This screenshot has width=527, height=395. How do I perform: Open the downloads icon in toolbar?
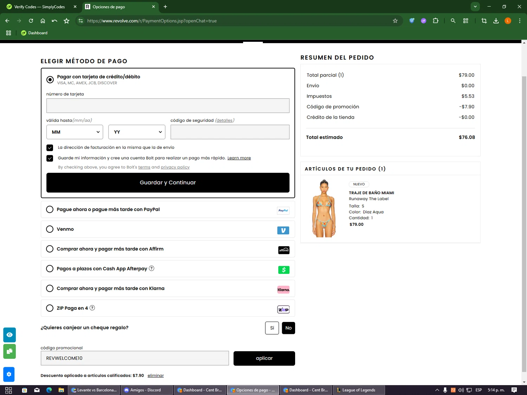point(496,21)
